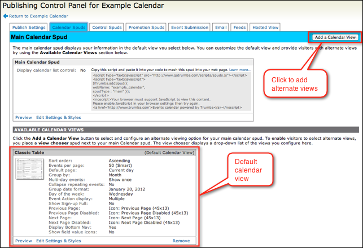363x248 pixels.
Task: Open the Event Submission tab
Action: tap(190, 27)
